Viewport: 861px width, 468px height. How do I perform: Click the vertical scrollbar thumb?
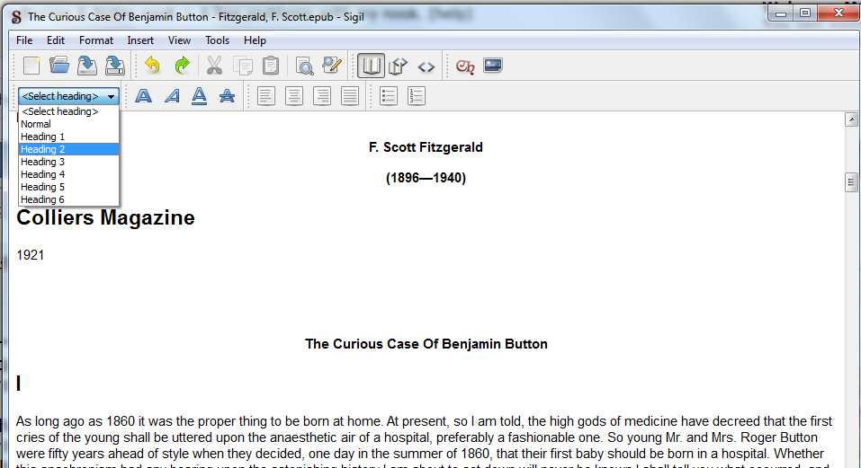click(851, 182)
